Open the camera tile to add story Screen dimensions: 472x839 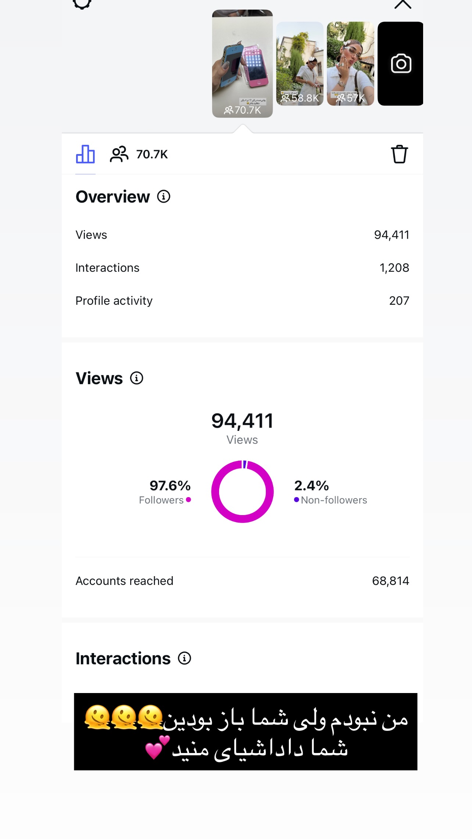[x=400, y=64]
